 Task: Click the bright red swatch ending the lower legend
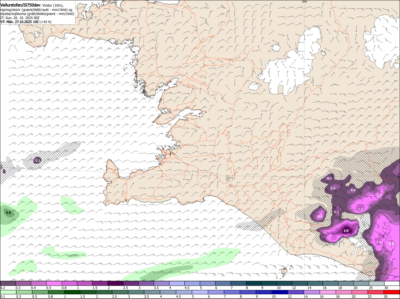pyautogui.click(x=392, y=292)
